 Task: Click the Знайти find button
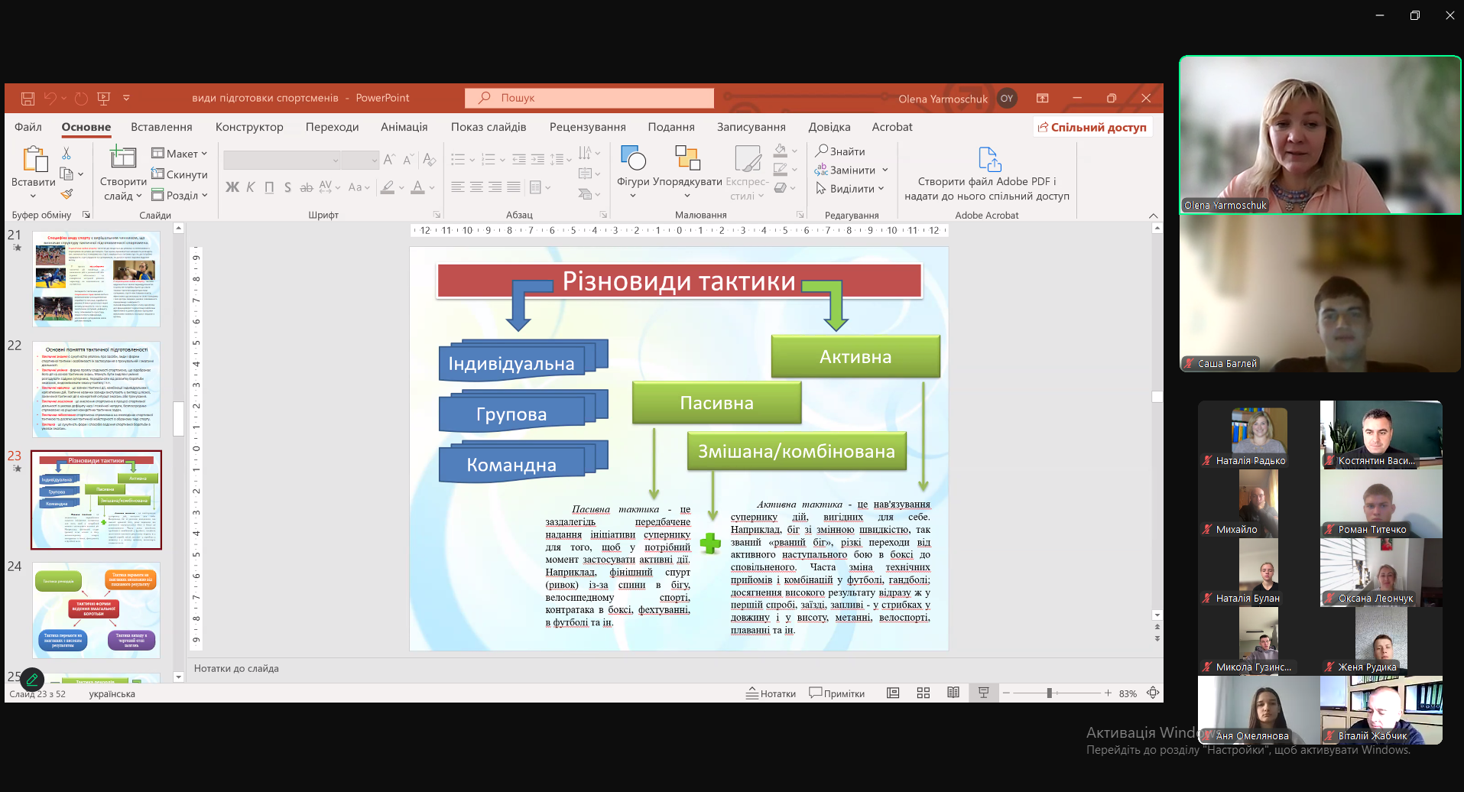(840, 151)
